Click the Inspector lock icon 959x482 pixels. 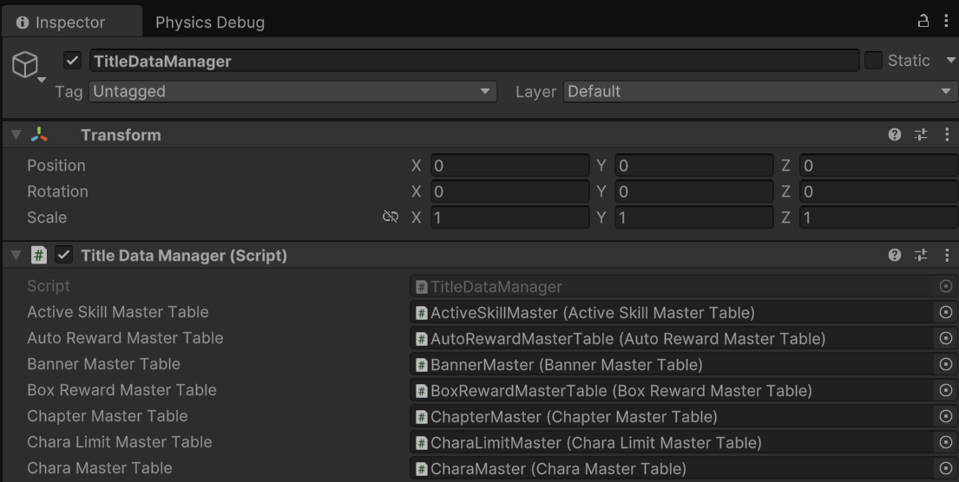925,22
